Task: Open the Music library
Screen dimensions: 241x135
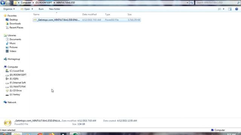Action: click(x=12, y=43)
